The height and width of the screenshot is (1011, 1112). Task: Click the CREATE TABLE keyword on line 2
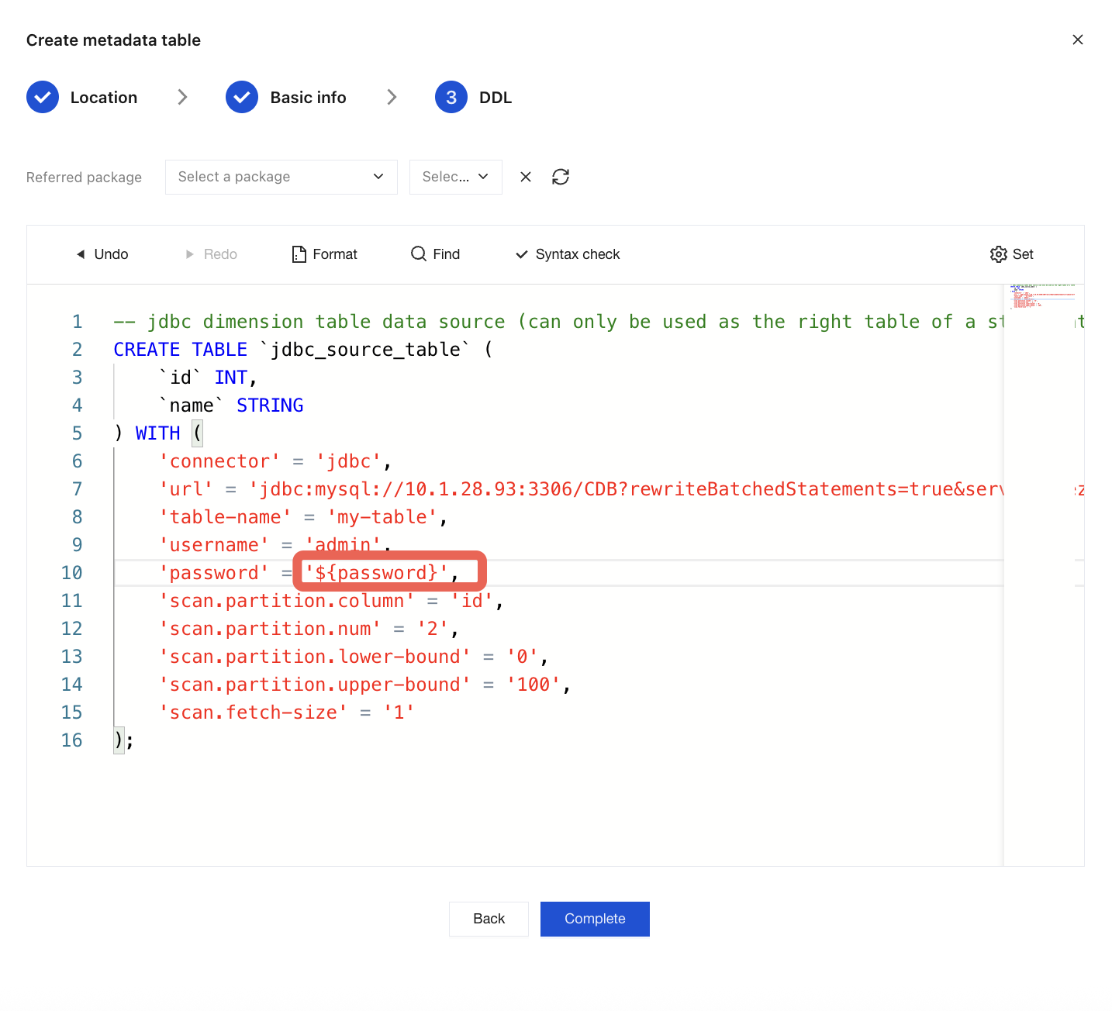[181, 350]
